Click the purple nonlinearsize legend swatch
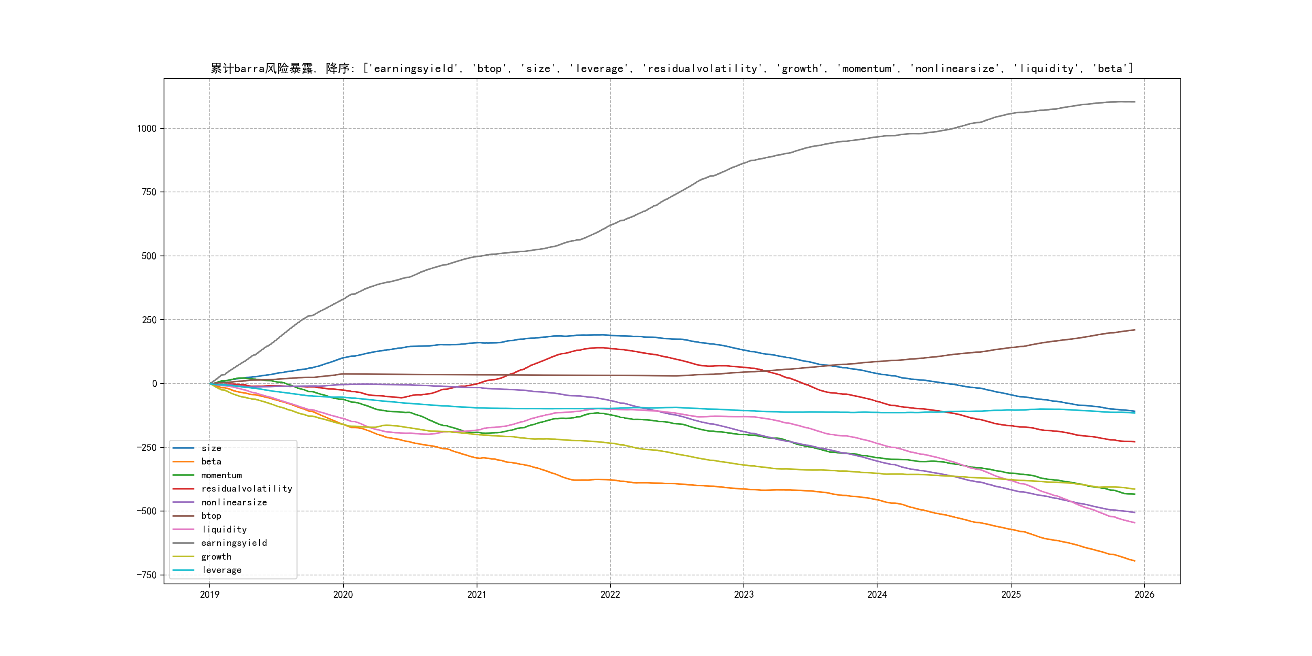The image size is (1312, 656). point(183,502)
